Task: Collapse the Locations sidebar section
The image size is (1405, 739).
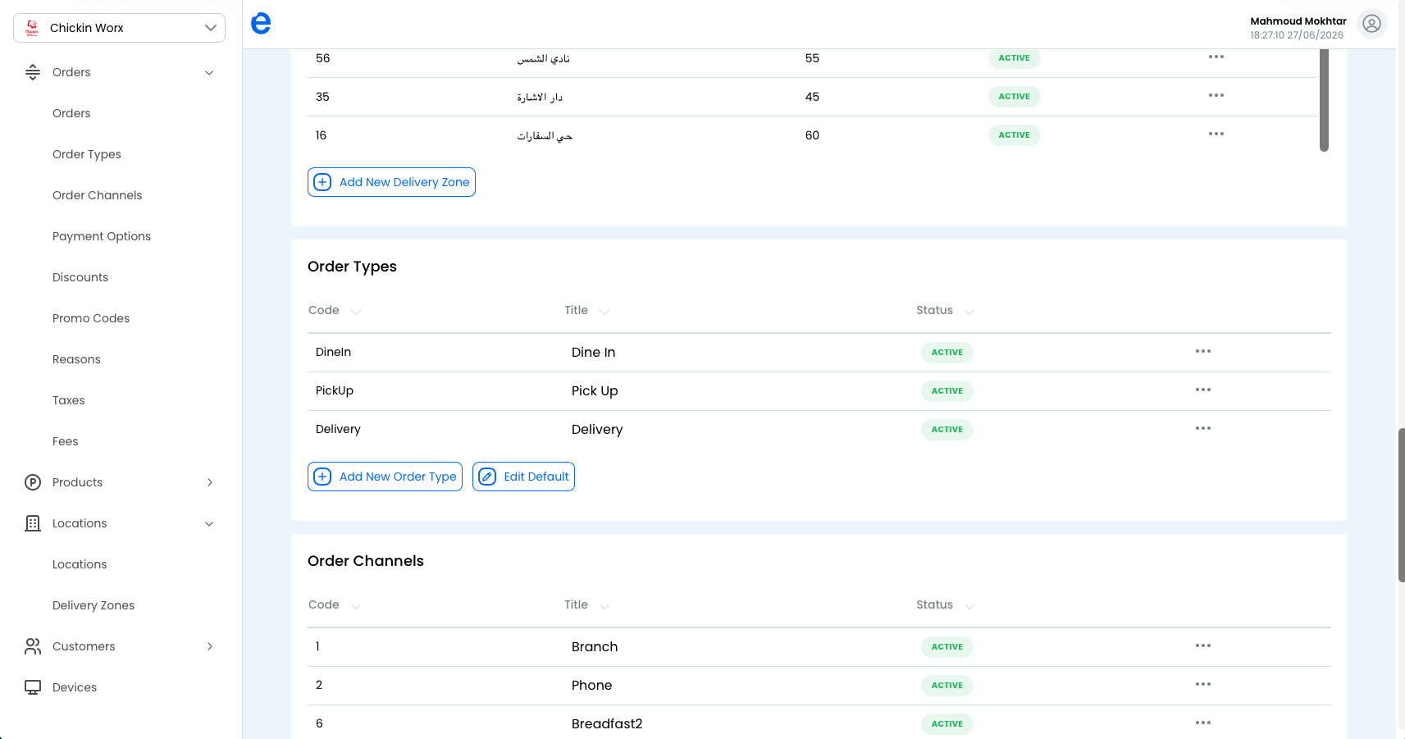Action: tap(209, 523)
